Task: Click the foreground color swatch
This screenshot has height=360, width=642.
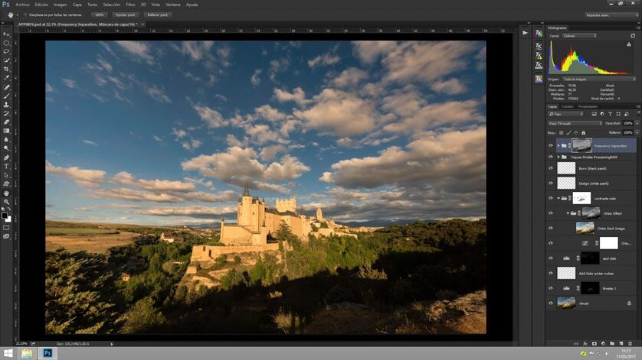Action: (x=4, y=216)
